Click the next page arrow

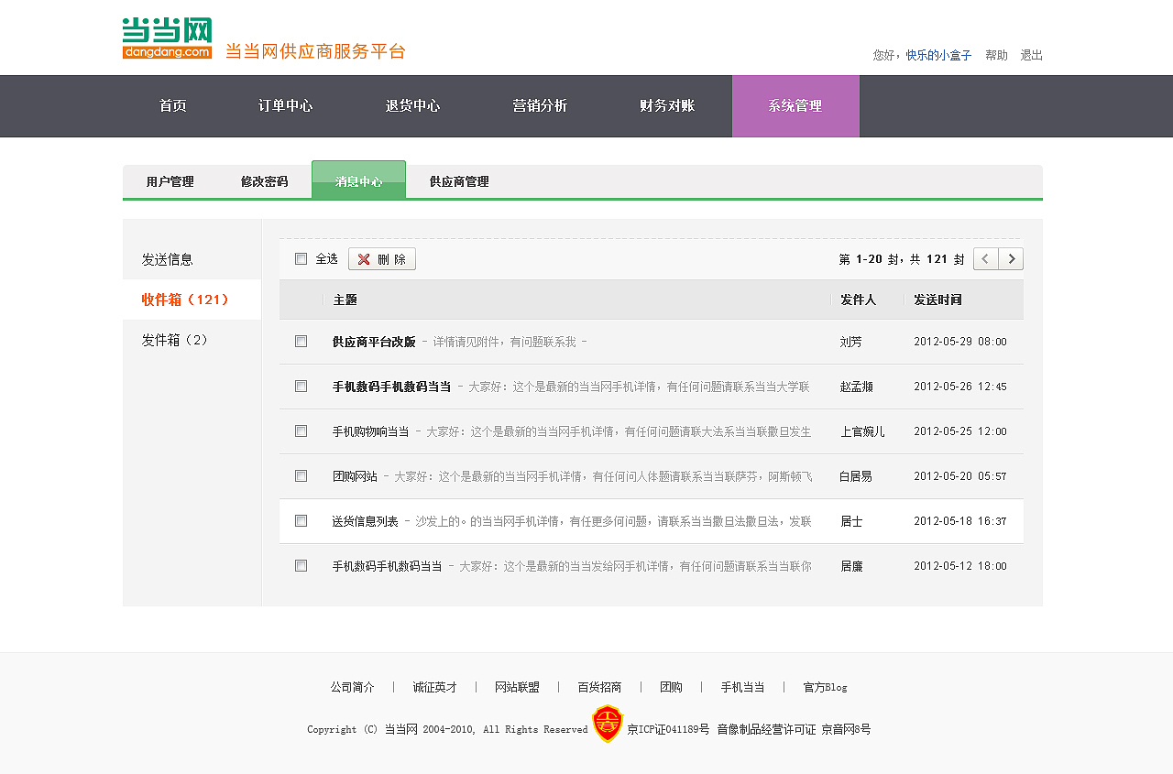(x=1011, y=258)
